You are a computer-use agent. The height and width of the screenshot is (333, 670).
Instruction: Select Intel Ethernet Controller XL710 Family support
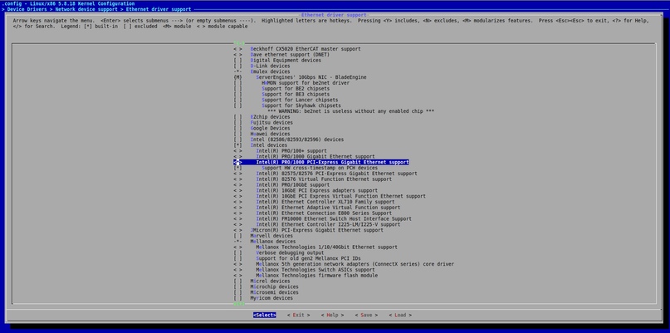pyautogui.click(x=325, y=202)
